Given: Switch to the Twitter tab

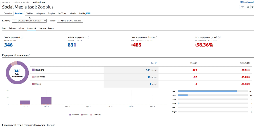Looking at the screenshot, I should pos(30,13).
